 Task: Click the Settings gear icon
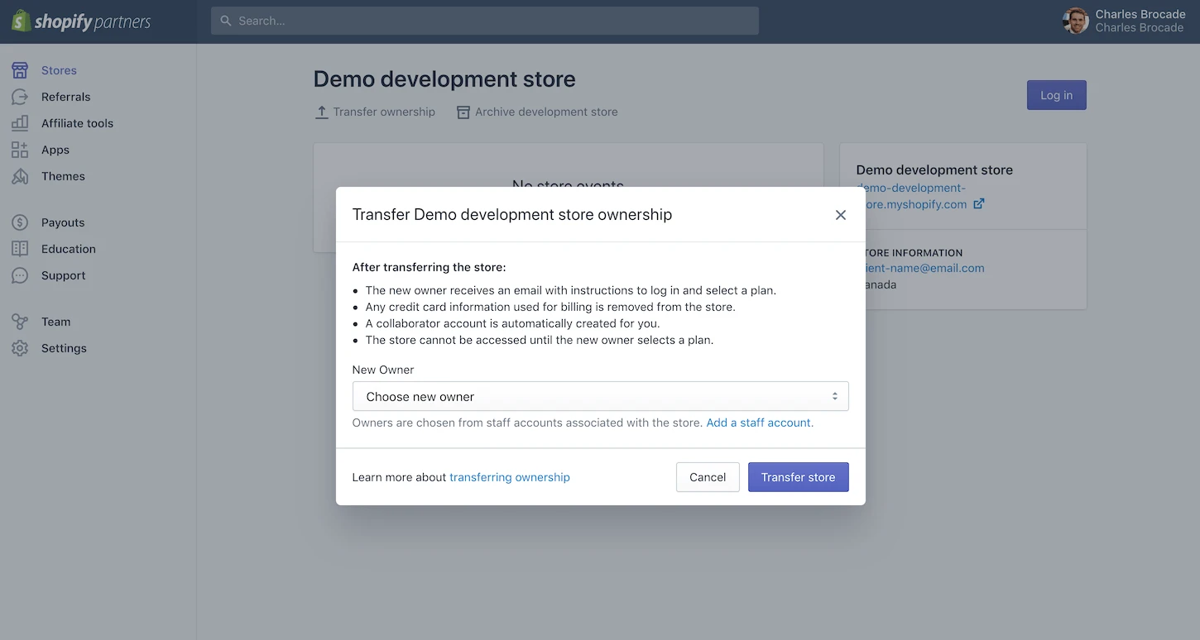pyautogui.click(x=20, y=348)
